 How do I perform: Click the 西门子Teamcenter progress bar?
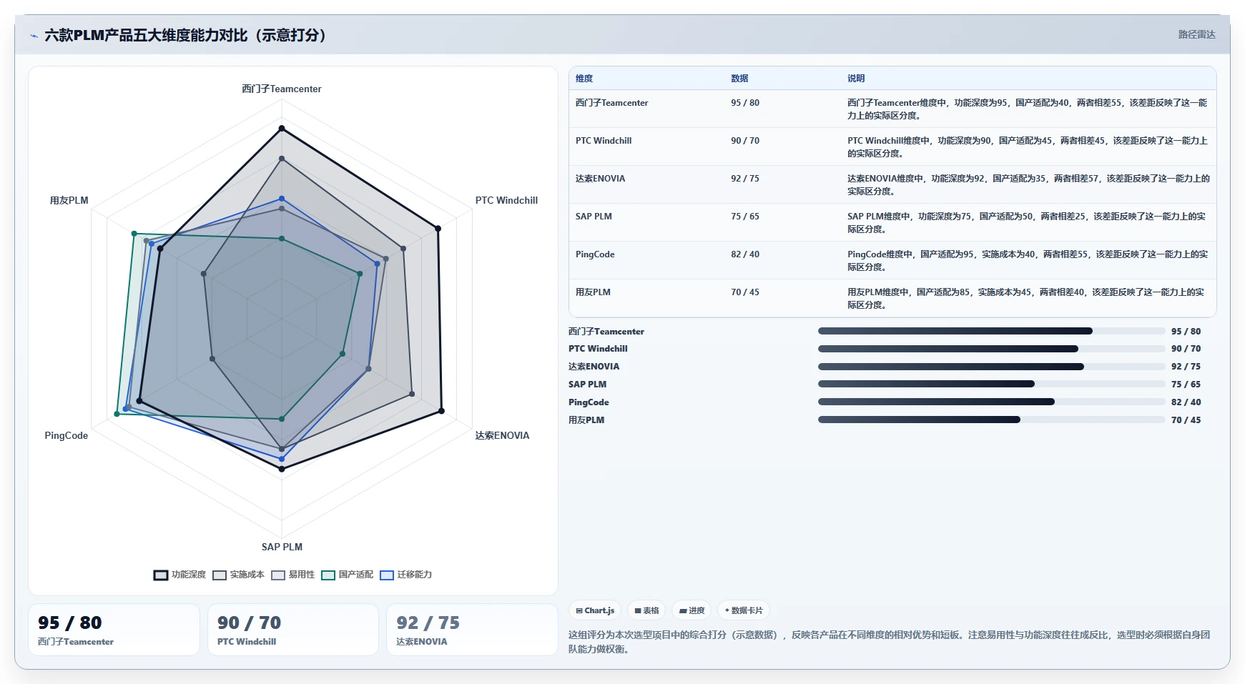coord(991,331)
